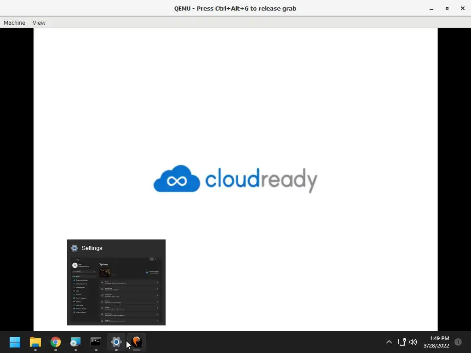Launch Google Chrome from the taskbar
Viewport: 471px width, 353px height.
[x=56, y=342]
